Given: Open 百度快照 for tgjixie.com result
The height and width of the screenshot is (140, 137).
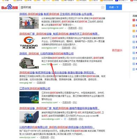Looking at the screenshot, I should pos(66,48).
